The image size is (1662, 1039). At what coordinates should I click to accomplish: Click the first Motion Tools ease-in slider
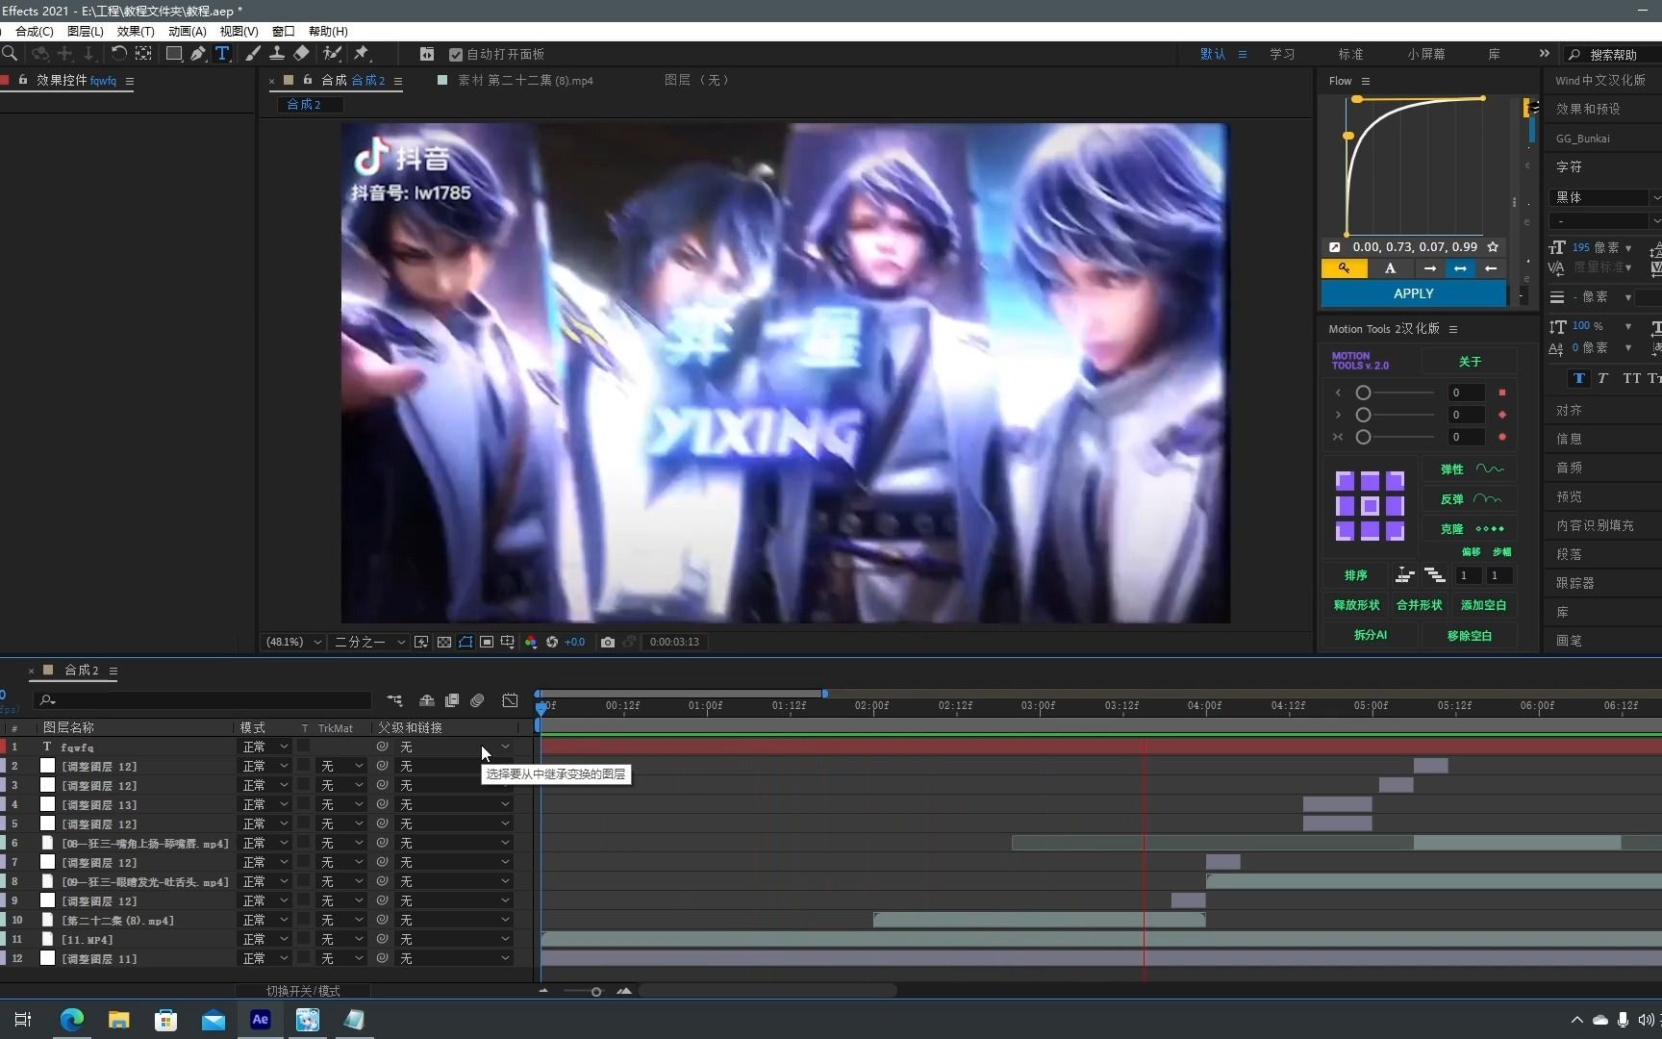[1395, 393]
